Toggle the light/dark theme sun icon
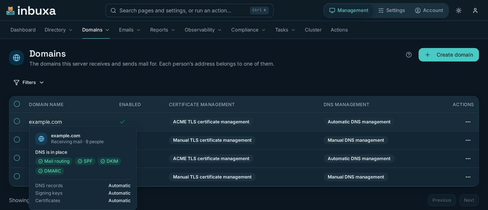Screen dimensions: 488x210 coord(459,10)
